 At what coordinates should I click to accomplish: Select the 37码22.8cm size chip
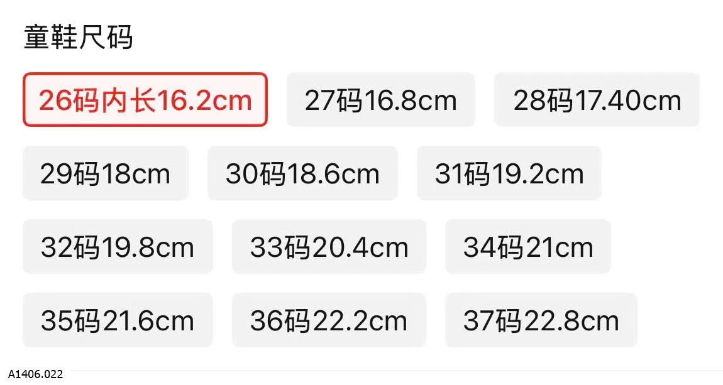541,320
